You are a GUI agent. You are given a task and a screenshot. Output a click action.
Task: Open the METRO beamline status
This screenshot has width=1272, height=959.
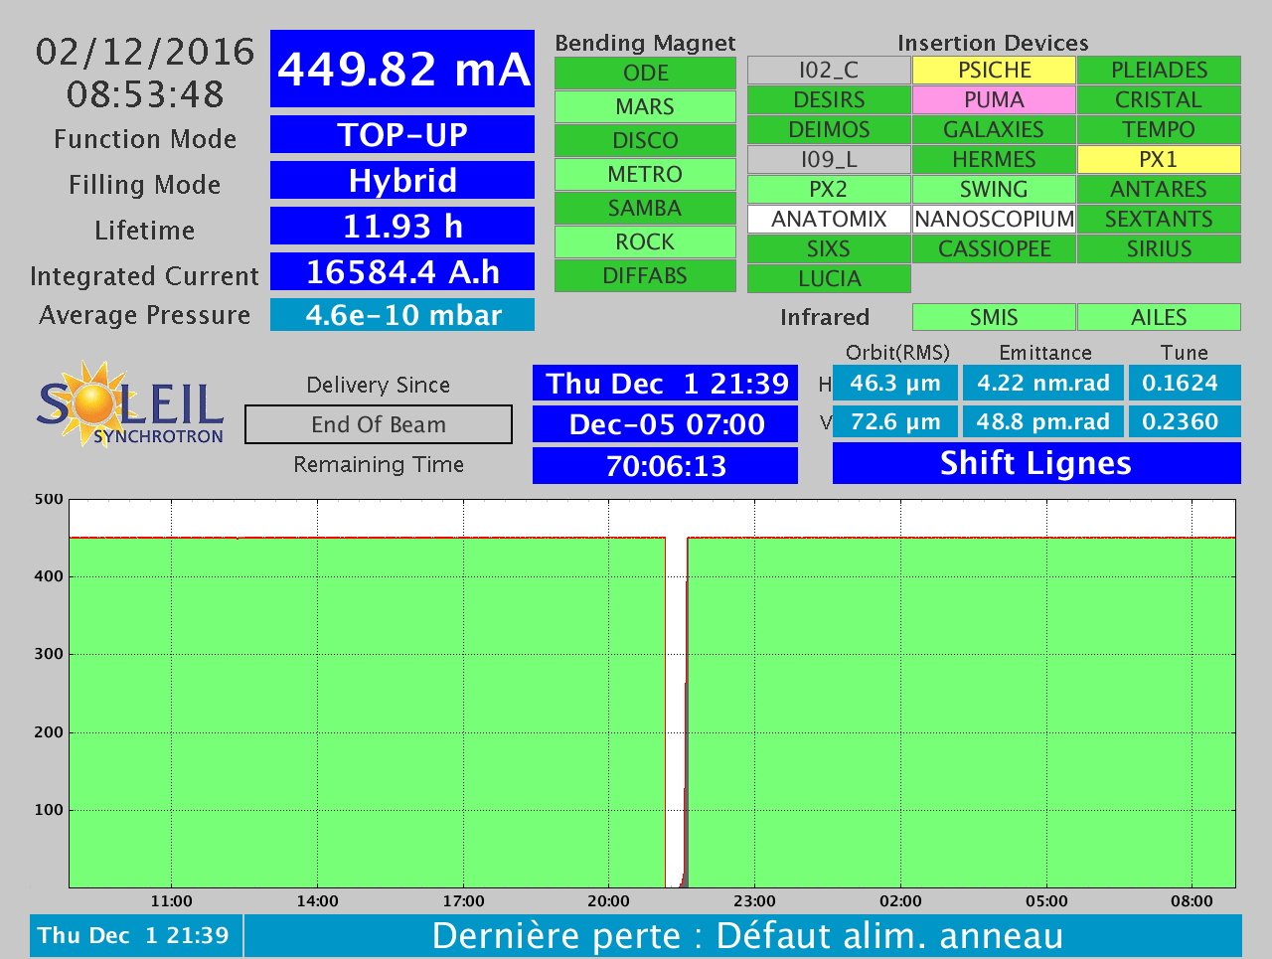[x=645, y=174]
